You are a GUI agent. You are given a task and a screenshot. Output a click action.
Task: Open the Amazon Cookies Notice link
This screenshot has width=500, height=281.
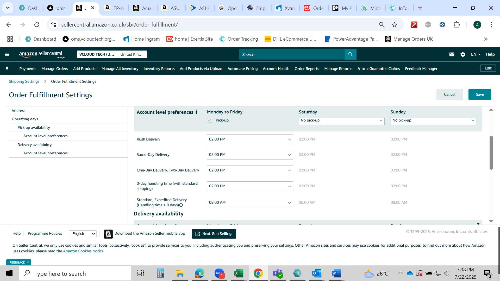coord(83,251)
